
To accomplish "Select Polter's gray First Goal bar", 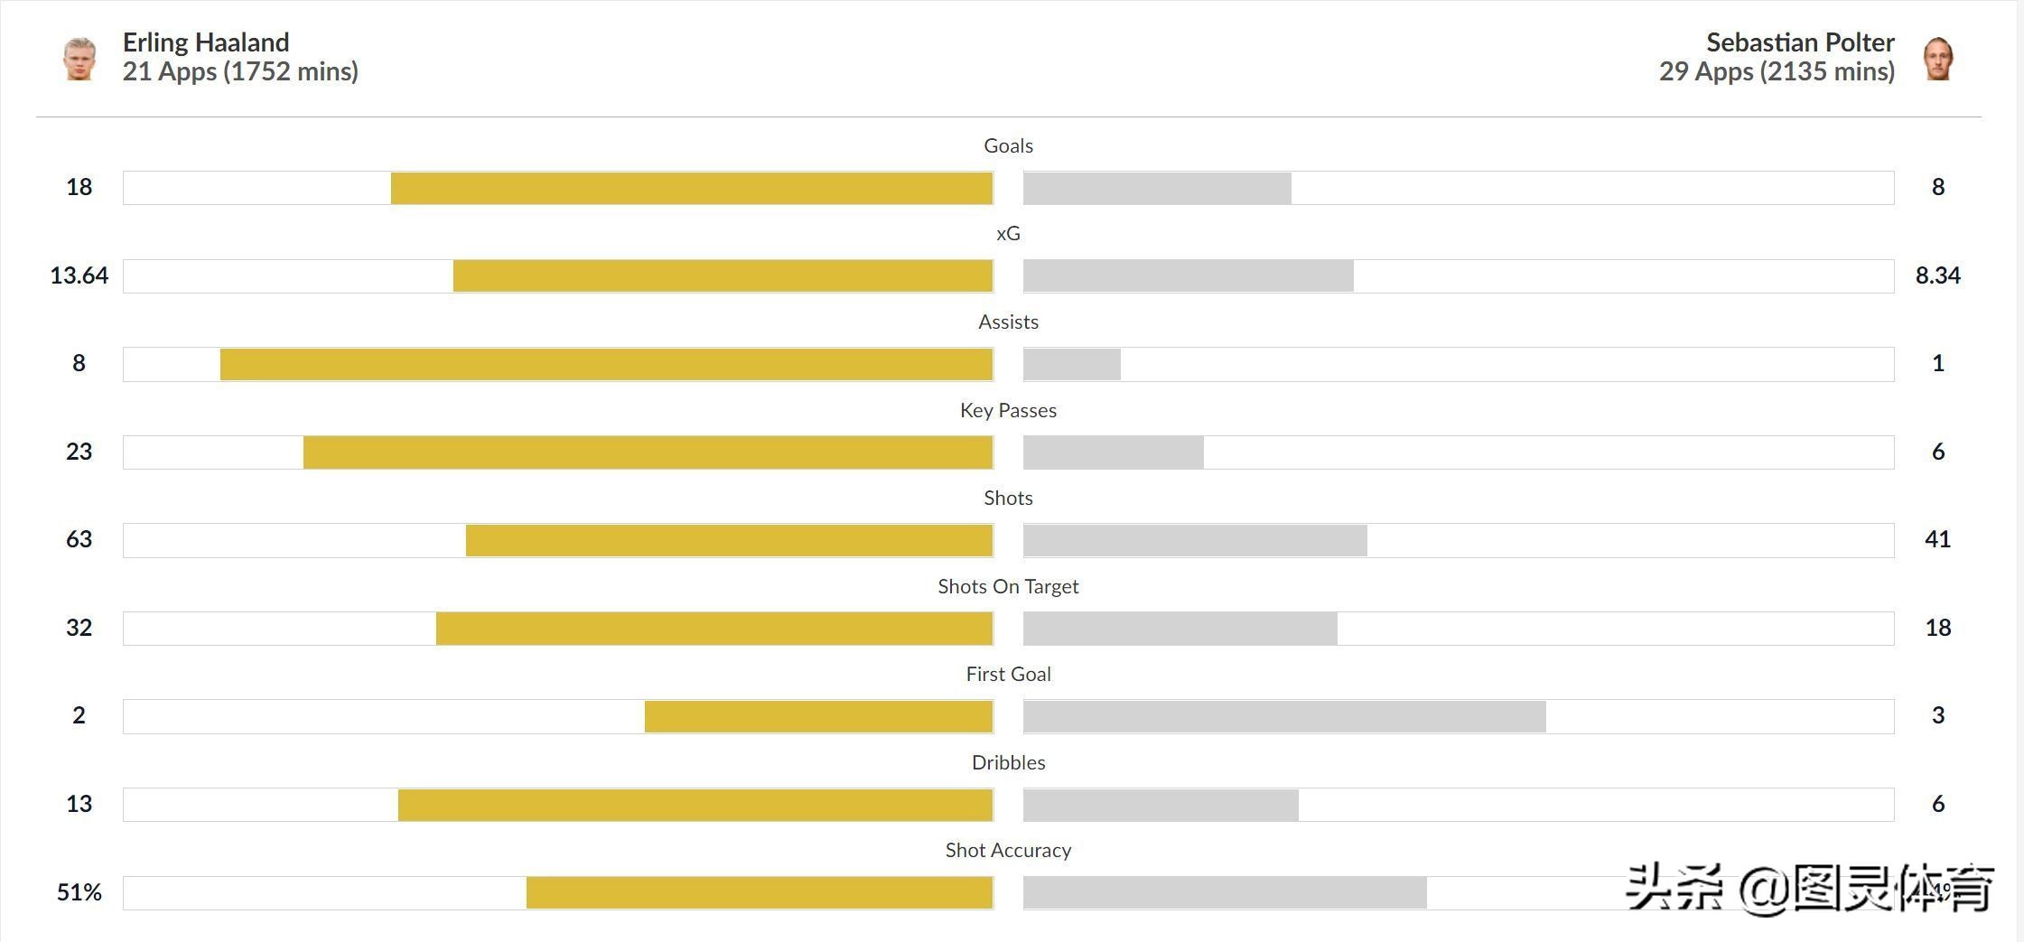I will click(1284, 716).
